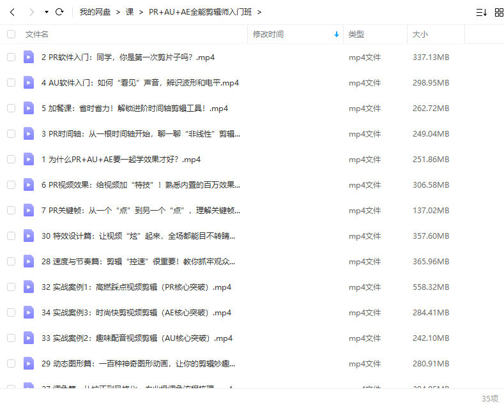This screenshot has height=406, width=504.
Task: Open 1 为什么PR+AU+AE要一起学效果才好 video
Action: [121, 160]
